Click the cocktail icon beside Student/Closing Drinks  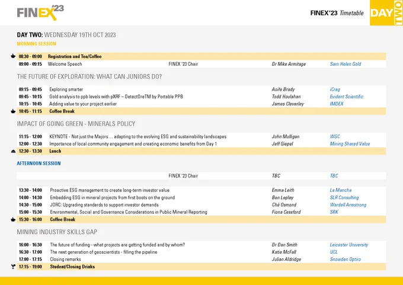coord(13,267)
